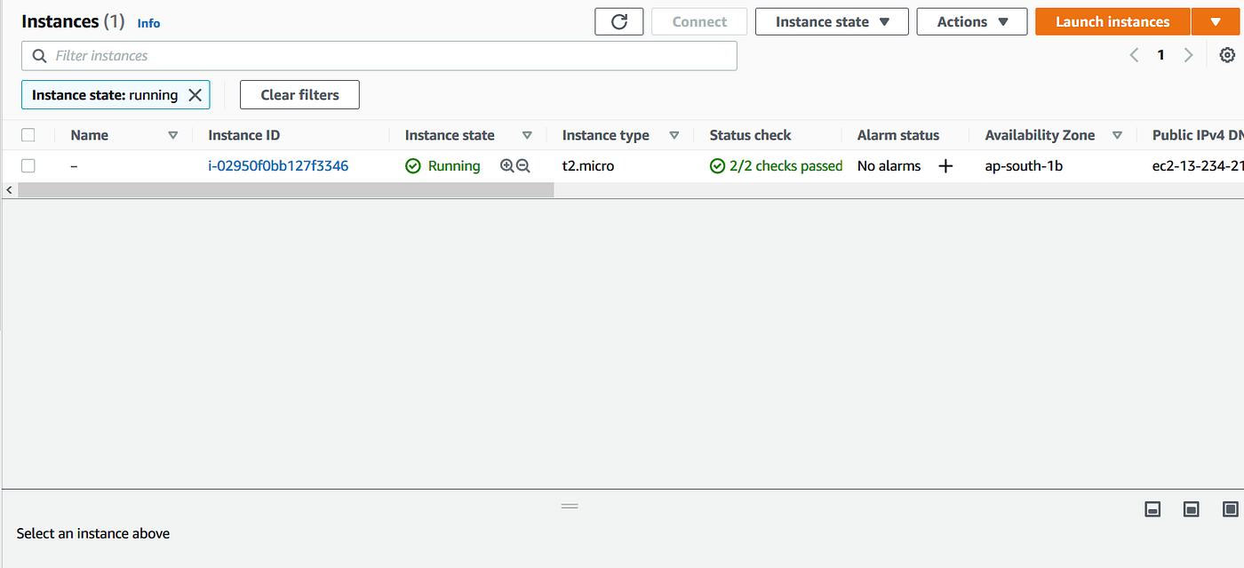The height and width of the screenshot is (568, 1244).
Task: Sort by Availability Zone column arrow
Action: pyautogui.click(x=1118, y=135)
